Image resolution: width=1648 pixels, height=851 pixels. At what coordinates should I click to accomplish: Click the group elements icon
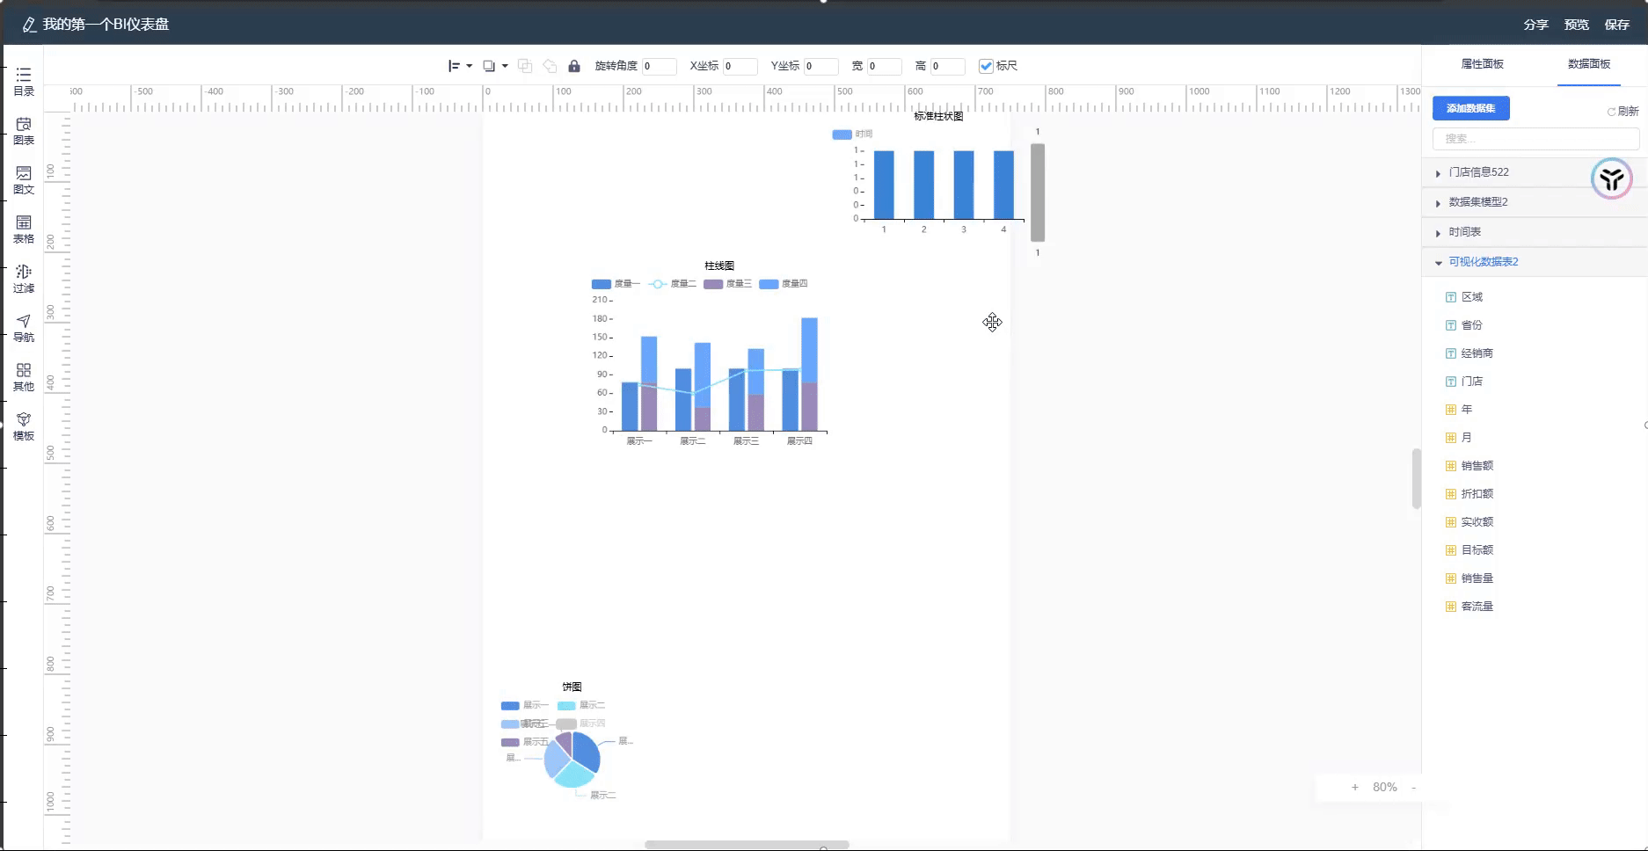[525, 66]
